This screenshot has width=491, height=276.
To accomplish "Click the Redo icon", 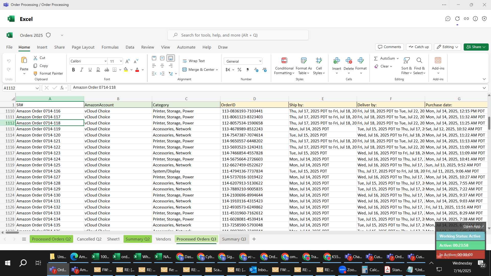I will 9,70.
